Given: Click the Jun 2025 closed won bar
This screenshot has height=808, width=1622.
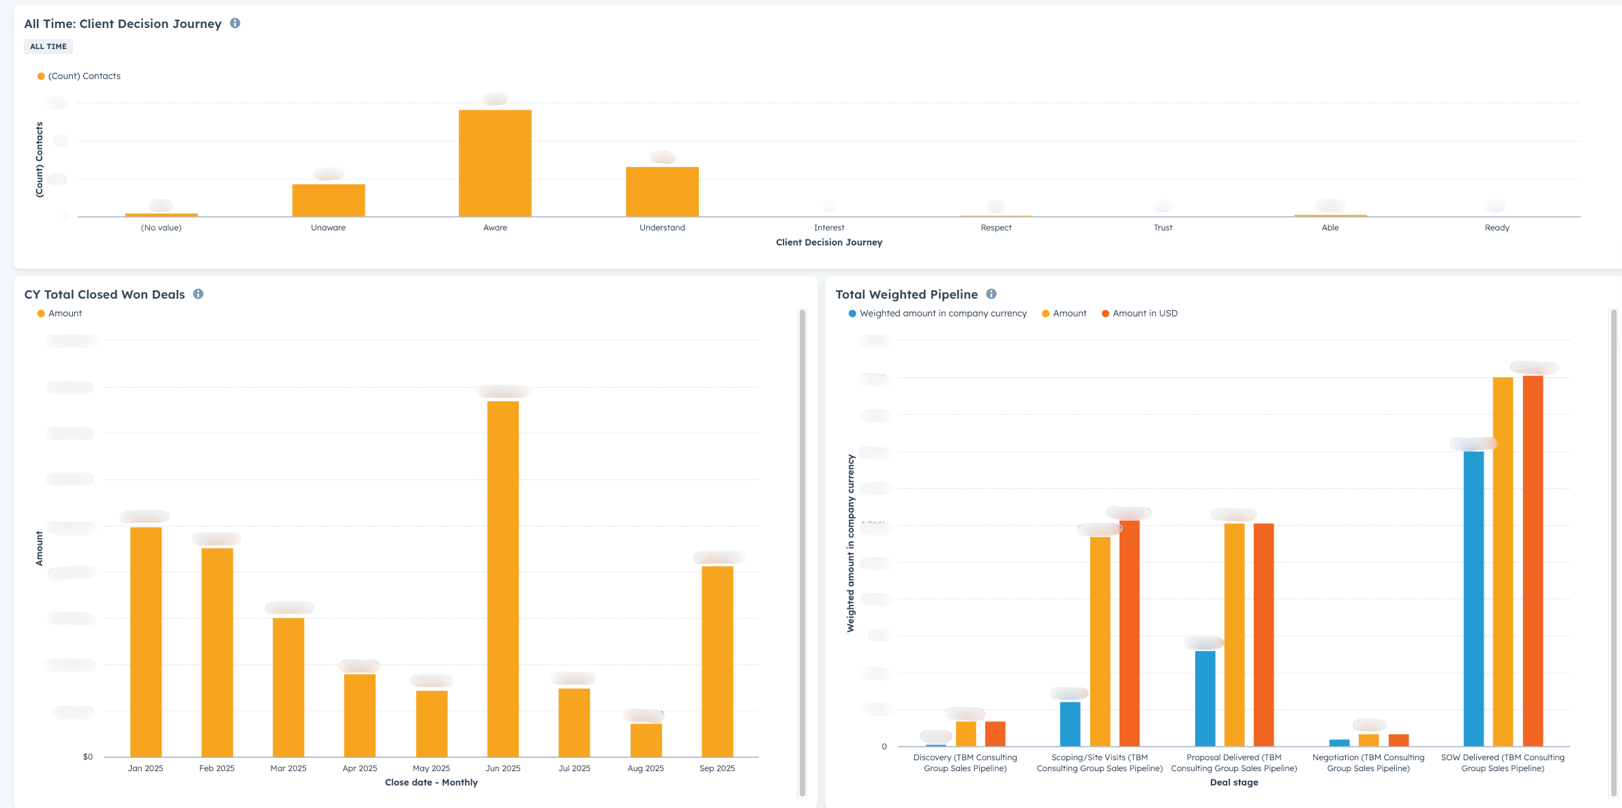Looking at the screenshot, I should click(x=503, y=578).
